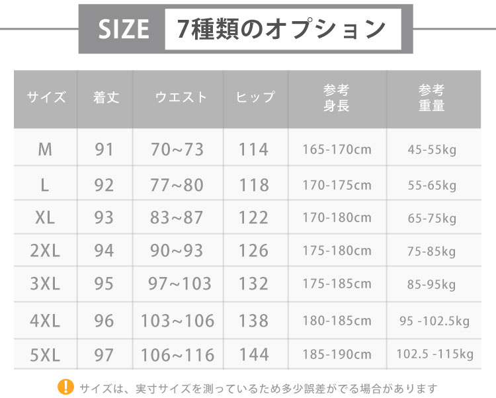The image size is (496, 398).
Task: Click the 着丈 column header
Action: (106, 97)
